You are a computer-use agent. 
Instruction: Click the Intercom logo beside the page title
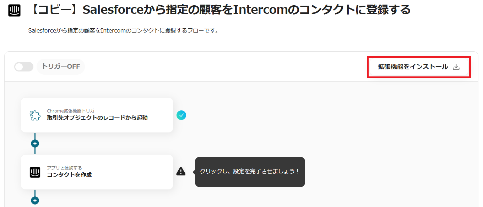tap(15, 10)
